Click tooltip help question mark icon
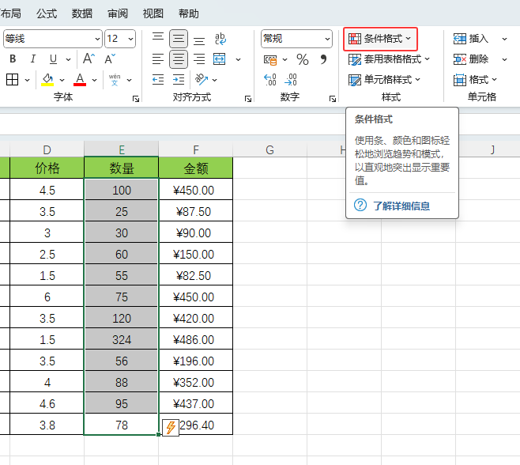 360,205
